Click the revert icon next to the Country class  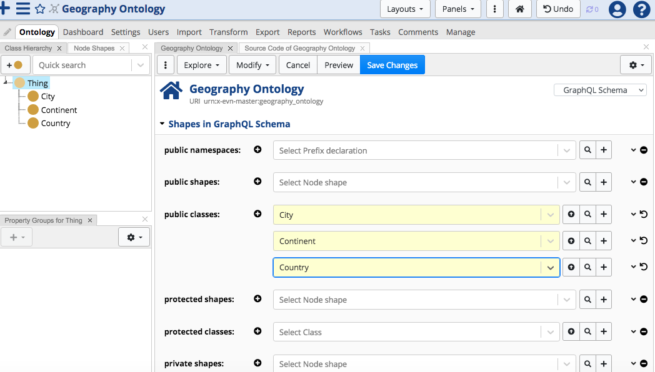(x=644, y=267)
